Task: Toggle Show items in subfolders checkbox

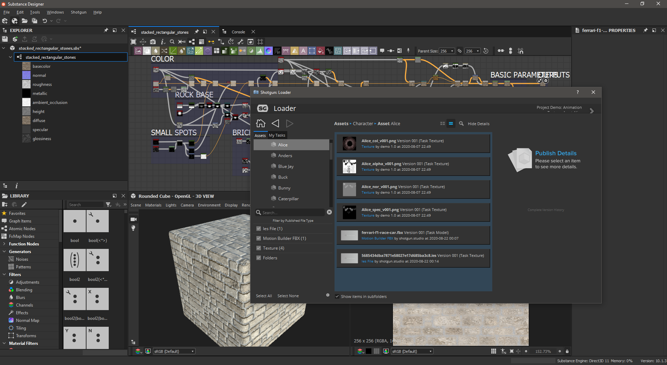Action: coord(337,297)
